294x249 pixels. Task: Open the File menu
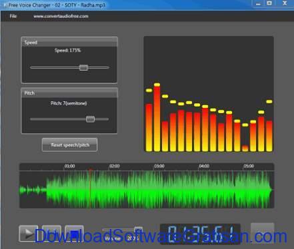tap(13, 16)
